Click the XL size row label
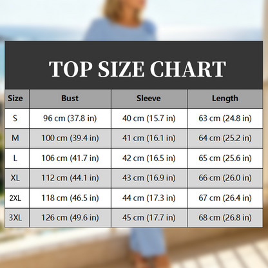Screen dimensions: 268x268 click(15, 178)
